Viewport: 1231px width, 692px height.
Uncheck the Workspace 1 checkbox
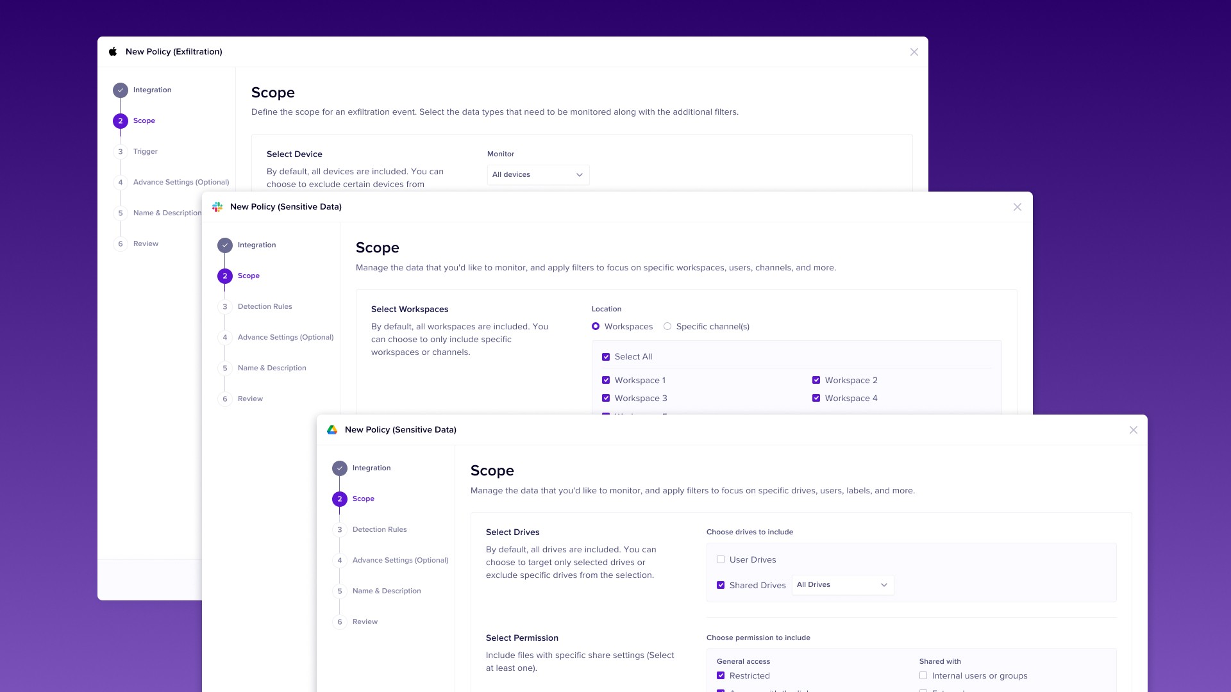tap(606, 381)
